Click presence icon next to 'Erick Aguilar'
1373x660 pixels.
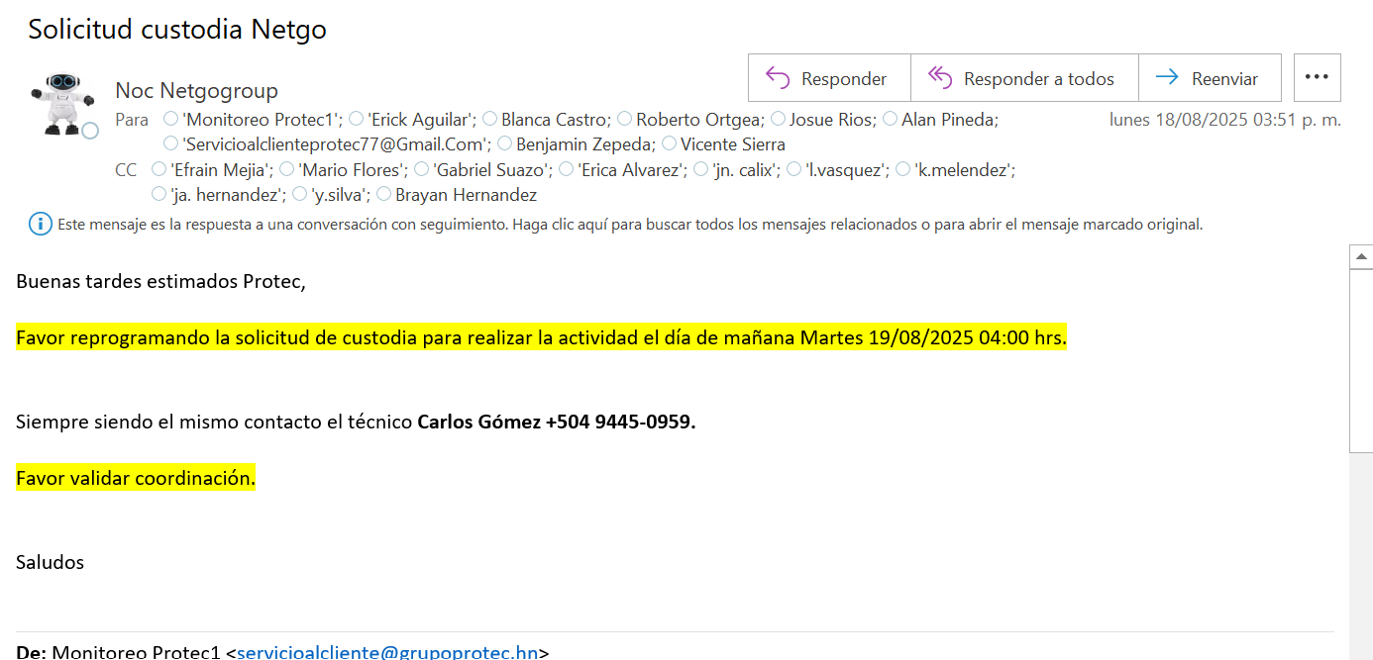(357, 119)
